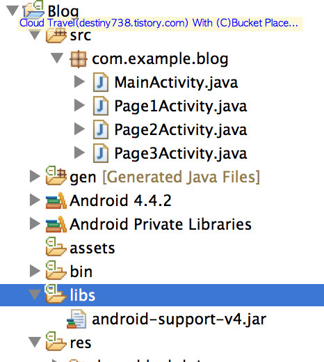Click the android-support-v4.jar file icon
Viewport: 324px width, 362px height.
pyautogui.click(x=76, y=319)
